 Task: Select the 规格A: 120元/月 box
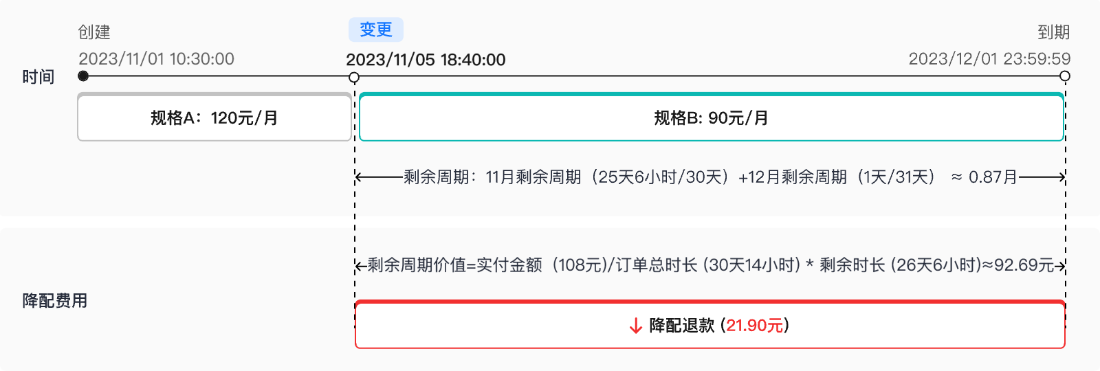(x=214, y=117)
